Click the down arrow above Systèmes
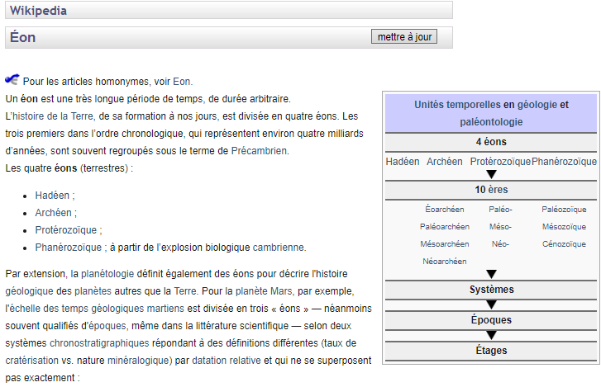601x387 pixels. pos(491,274)
